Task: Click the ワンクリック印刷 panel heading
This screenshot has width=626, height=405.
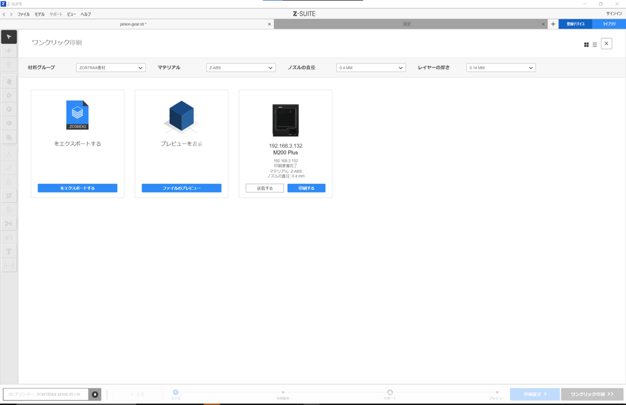Action: (57, 42)
